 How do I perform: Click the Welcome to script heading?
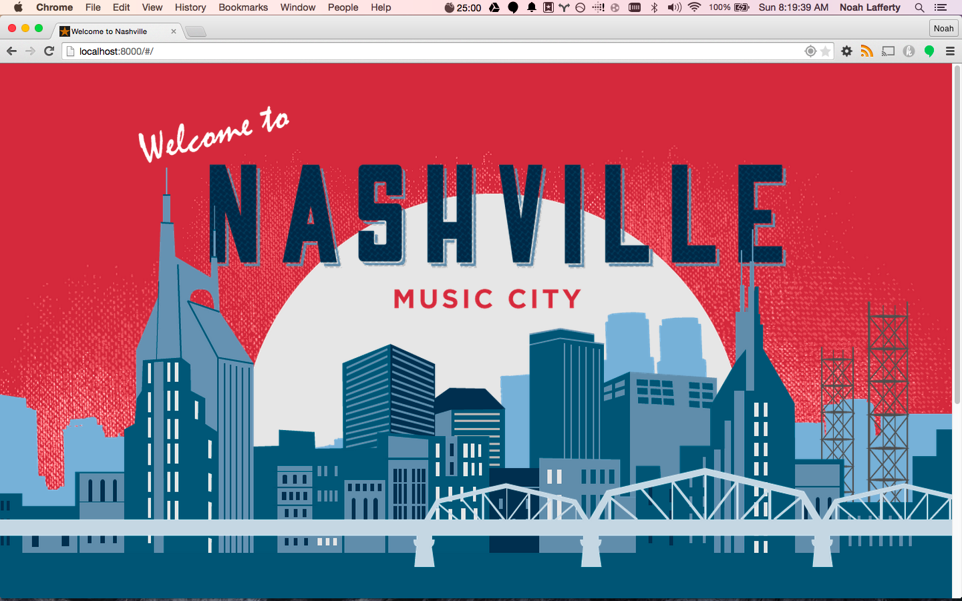click(x=214, y=134)
